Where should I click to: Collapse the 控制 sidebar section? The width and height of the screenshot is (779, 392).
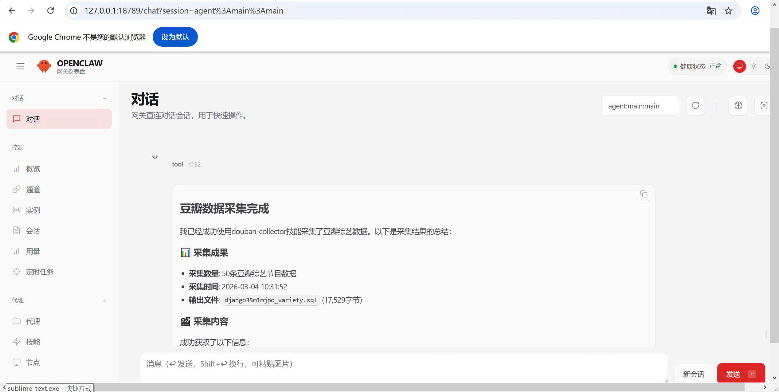[105, 148]
